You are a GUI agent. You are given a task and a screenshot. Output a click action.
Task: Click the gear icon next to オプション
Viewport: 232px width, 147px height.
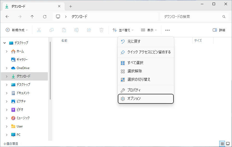click(x=123, y=99)
